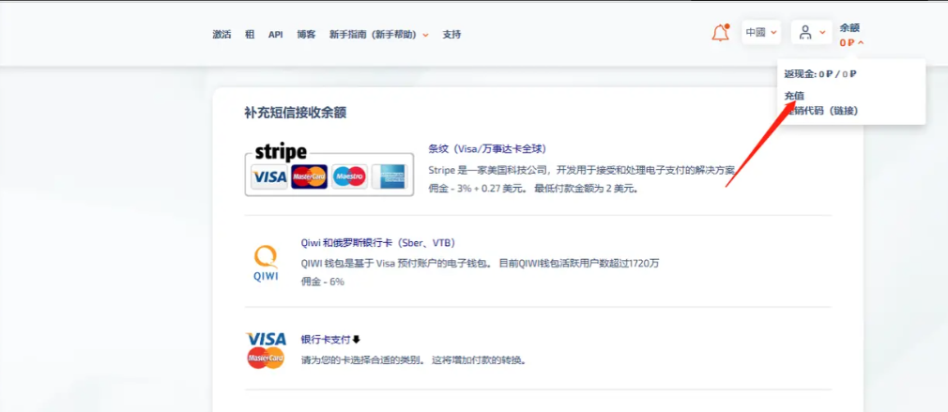Click the 补充短信接收余额 heading
This screenshot has width=948, height=412.
click(x=295, y=113)
